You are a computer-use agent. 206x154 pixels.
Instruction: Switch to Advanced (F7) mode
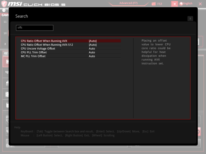[x=128, y=3]
